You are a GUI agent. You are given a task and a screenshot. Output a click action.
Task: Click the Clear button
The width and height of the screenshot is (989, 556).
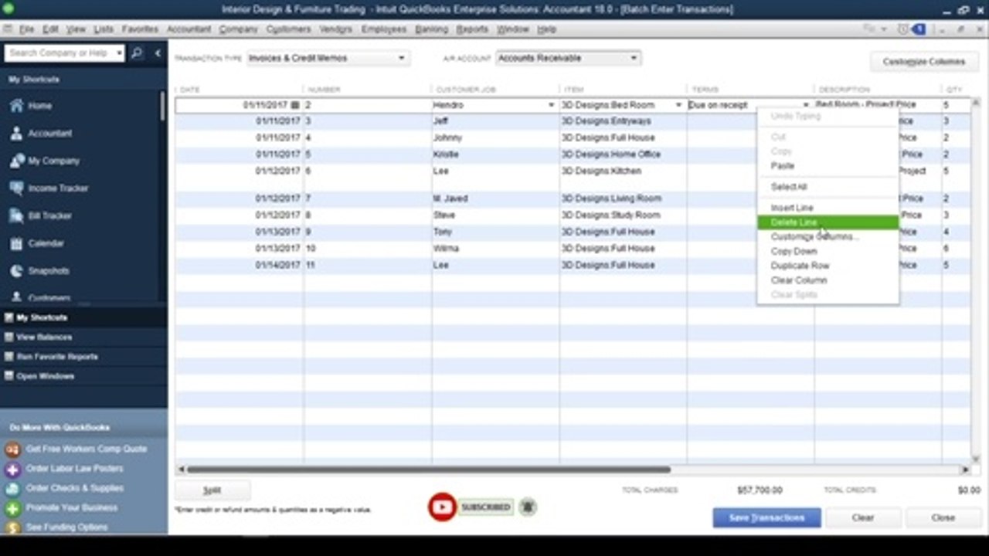click(862, 518)
